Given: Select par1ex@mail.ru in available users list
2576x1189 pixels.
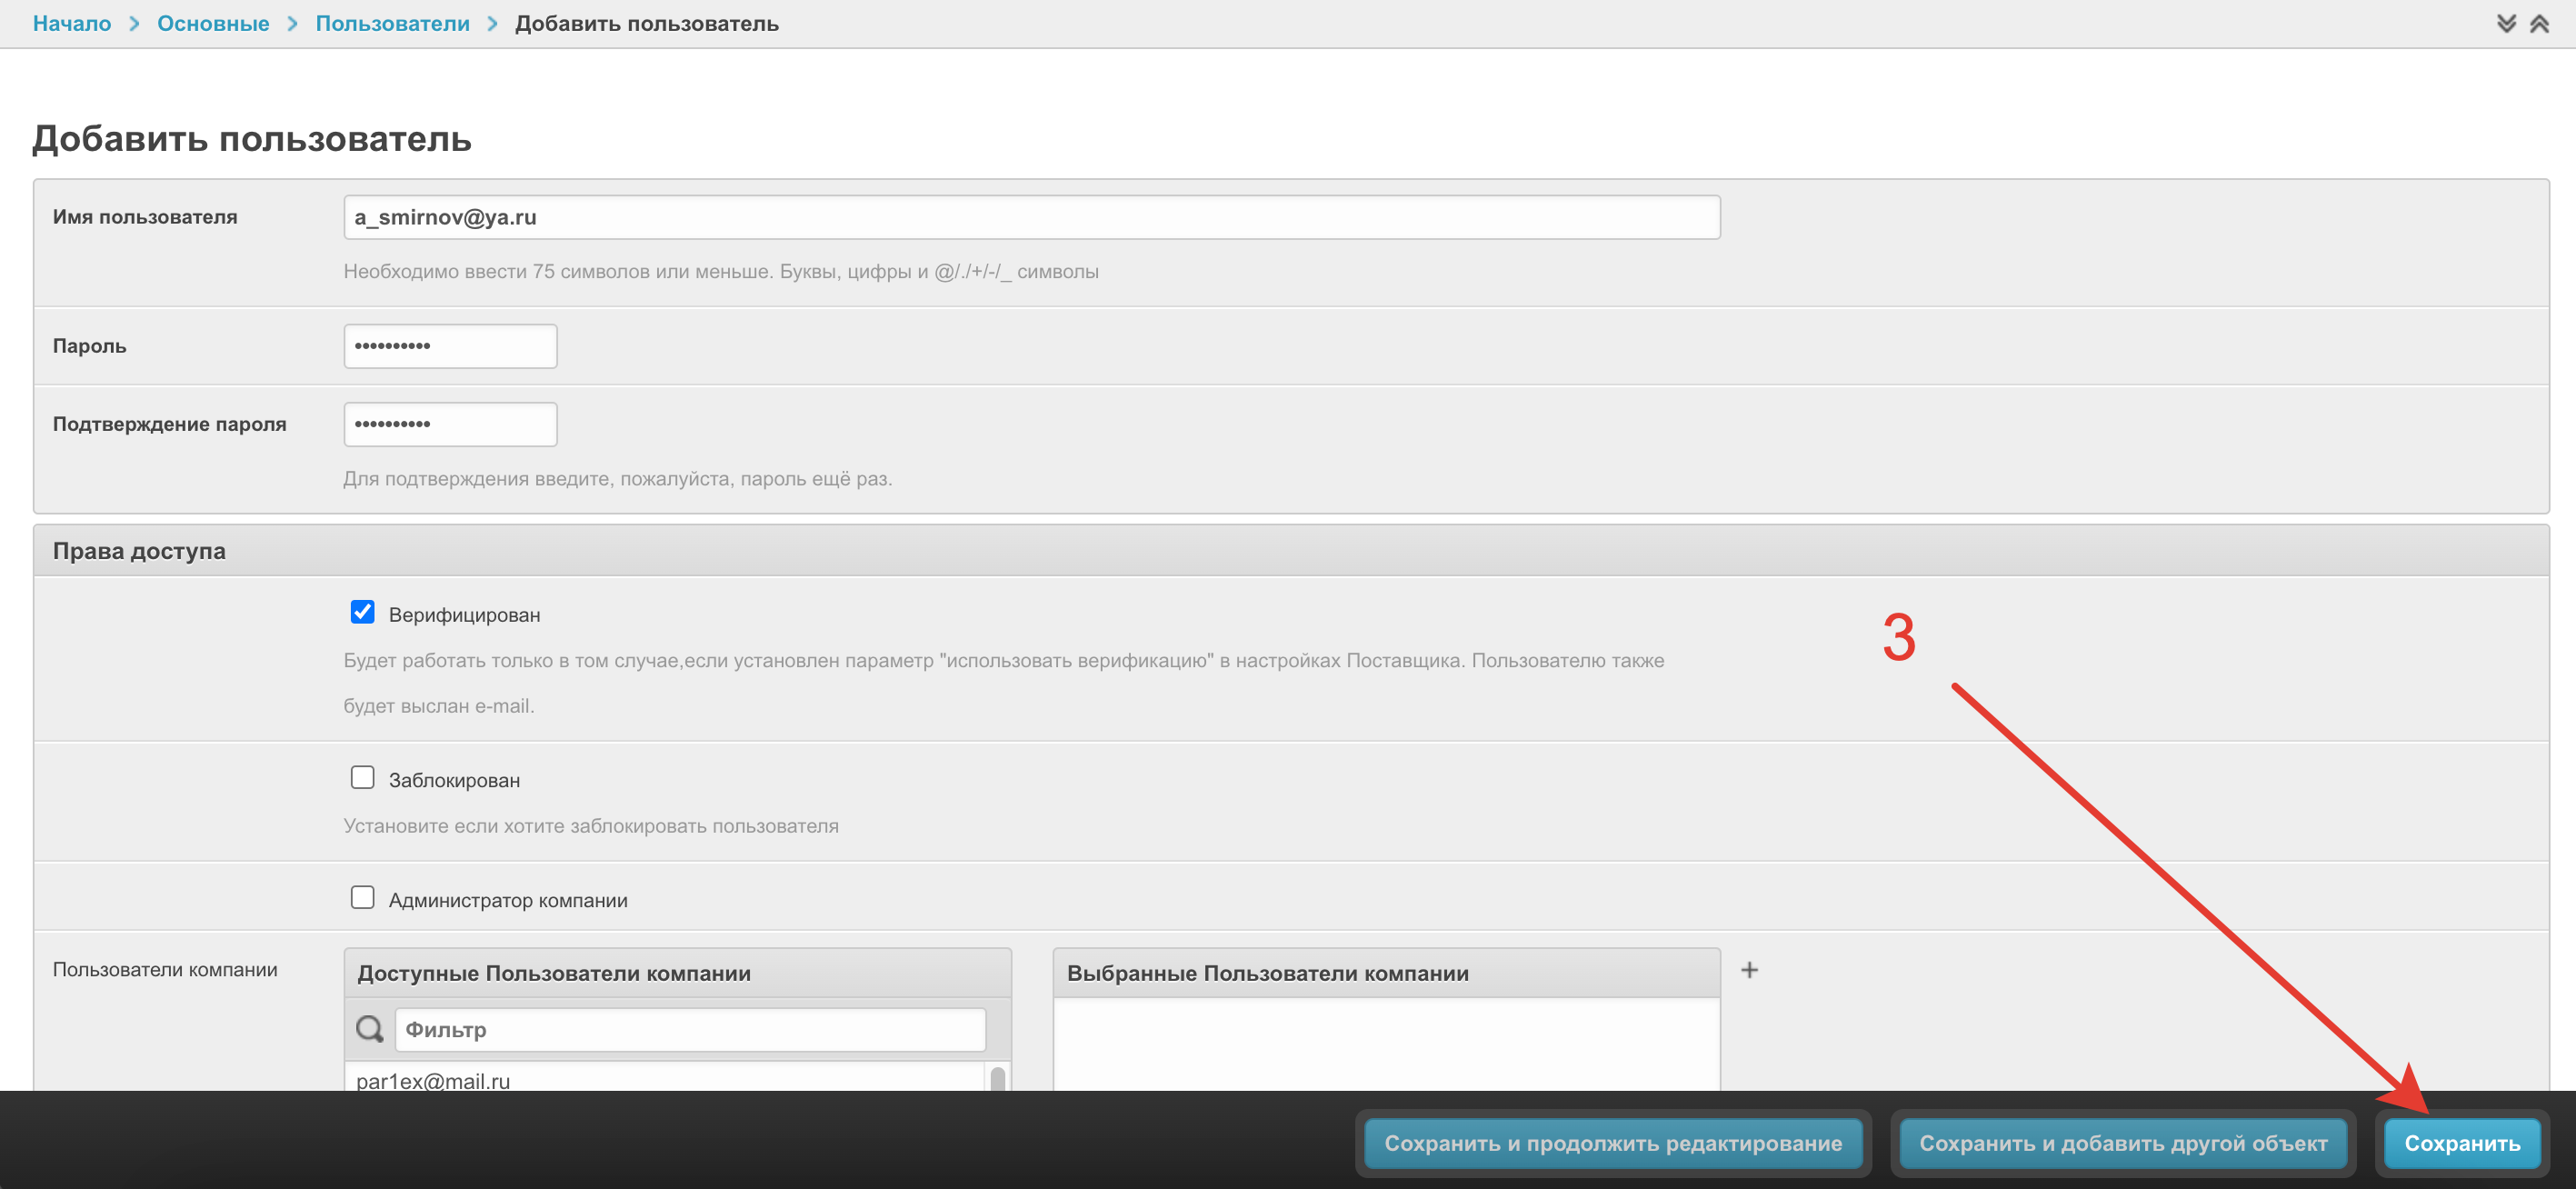Looking at the screenshot, I should pos(433,1080).
